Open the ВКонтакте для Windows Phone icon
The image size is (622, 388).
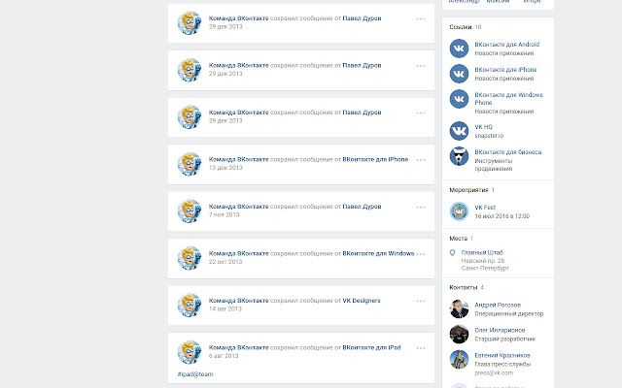tap(459, 99)
